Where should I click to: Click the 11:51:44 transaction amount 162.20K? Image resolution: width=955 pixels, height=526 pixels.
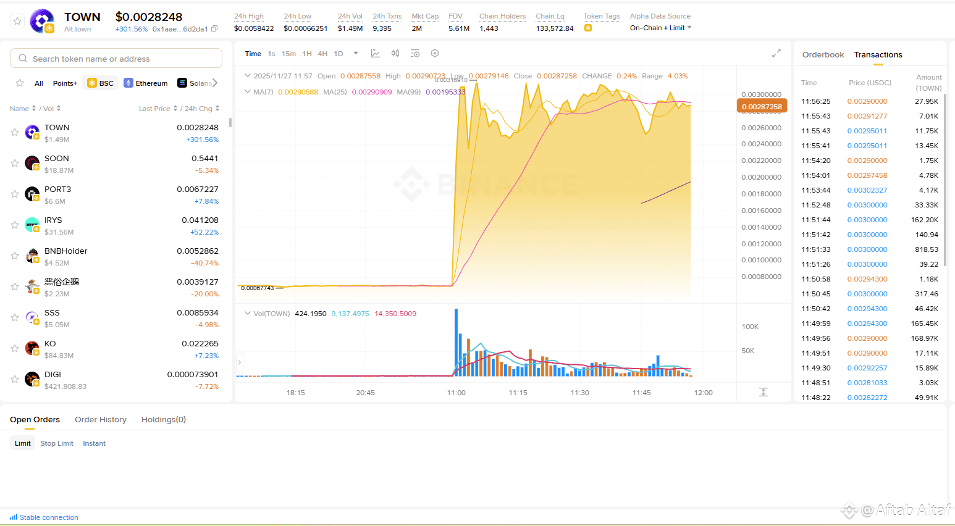tap(925, 220)
